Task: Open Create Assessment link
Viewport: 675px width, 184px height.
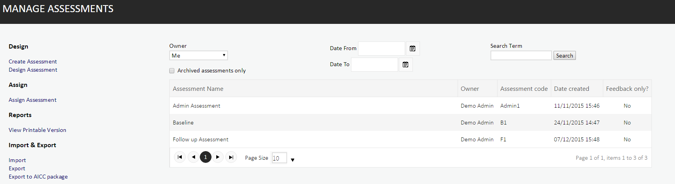Action: point(33,61)
